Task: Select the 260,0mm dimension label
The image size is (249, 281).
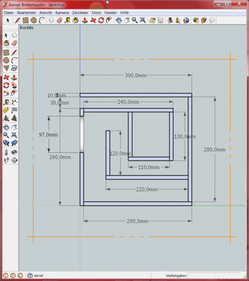Action: coord(60,157)
